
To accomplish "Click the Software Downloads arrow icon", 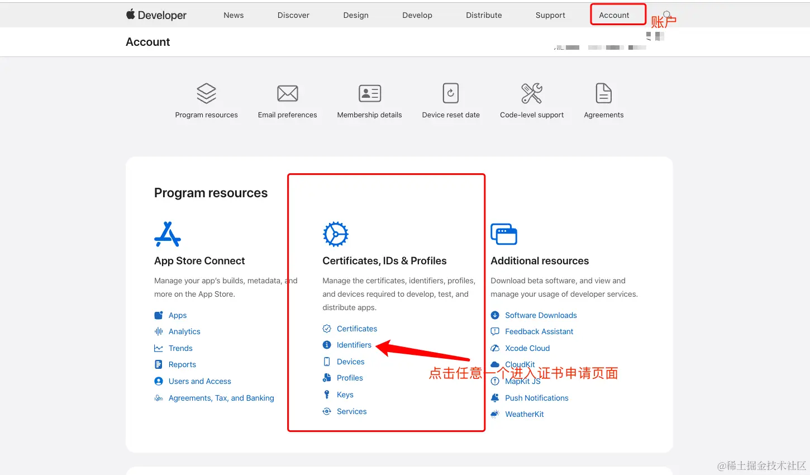I will [495, 315].
